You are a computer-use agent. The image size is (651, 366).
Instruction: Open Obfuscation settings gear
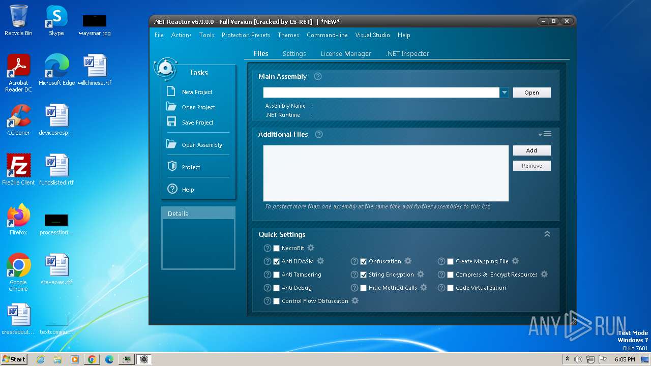tap(408, 261)
